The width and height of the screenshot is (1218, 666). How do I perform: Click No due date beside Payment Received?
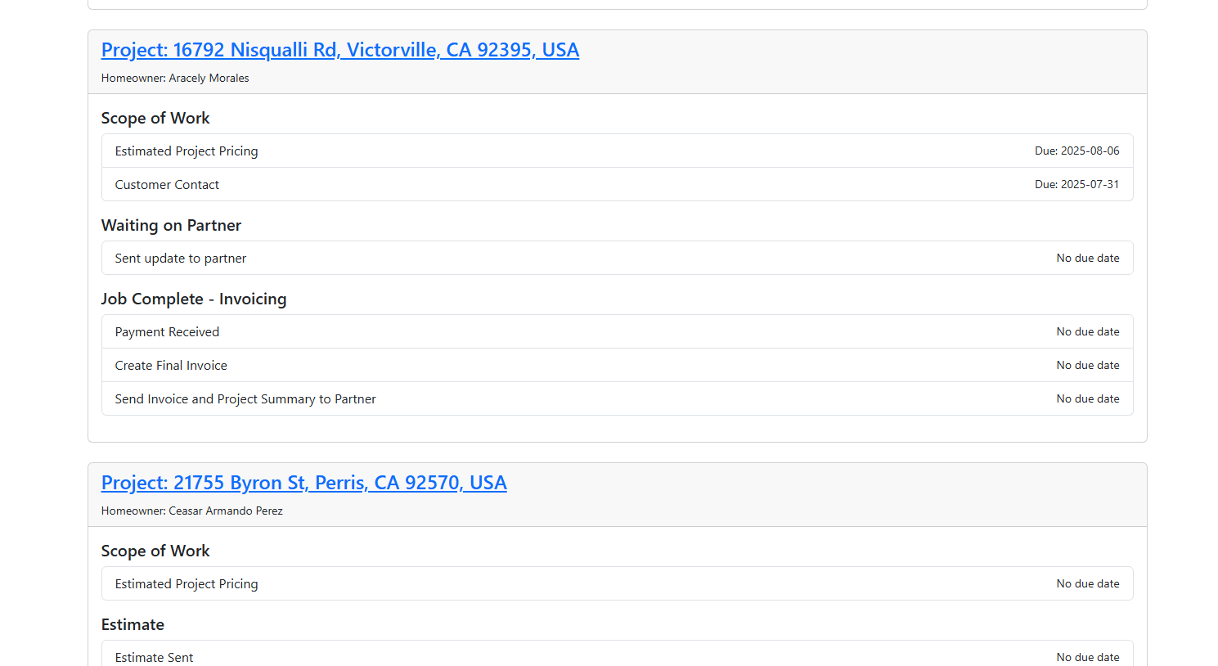pyautogui.click(x=1087, y=332)
